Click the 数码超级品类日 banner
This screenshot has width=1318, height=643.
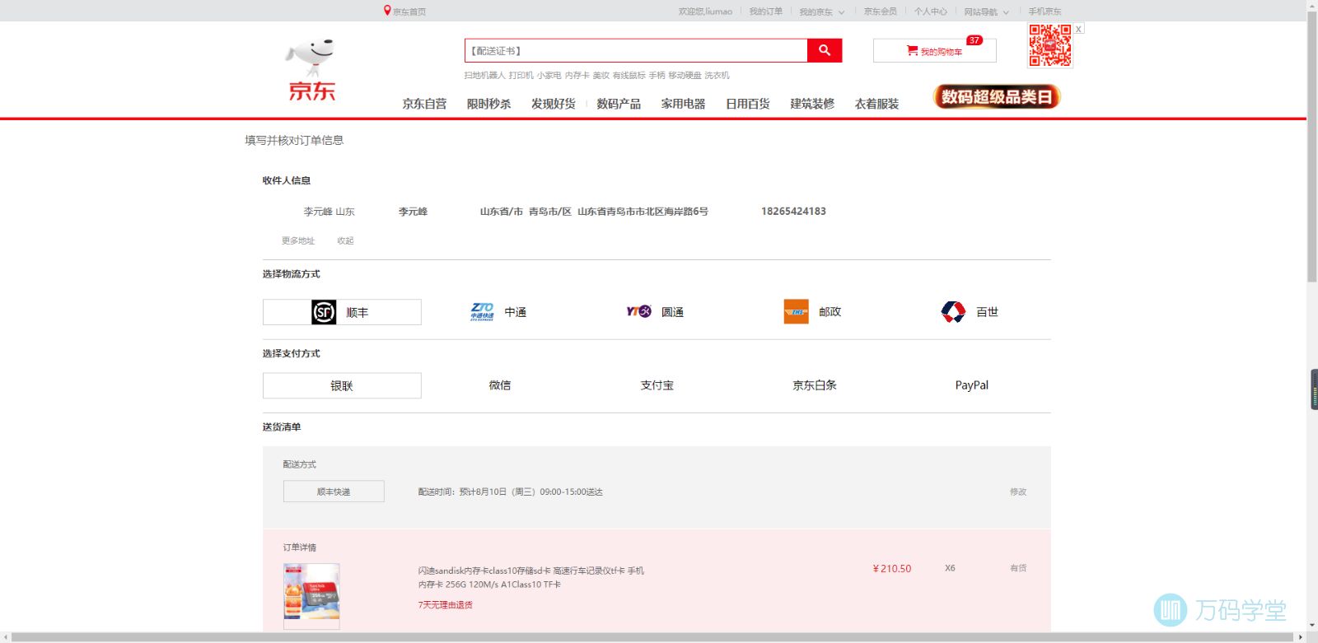pyautogui.click(x=997, y=96)
